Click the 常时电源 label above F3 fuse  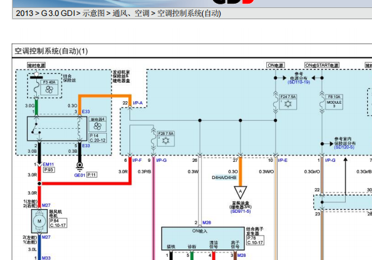point(36,65)
